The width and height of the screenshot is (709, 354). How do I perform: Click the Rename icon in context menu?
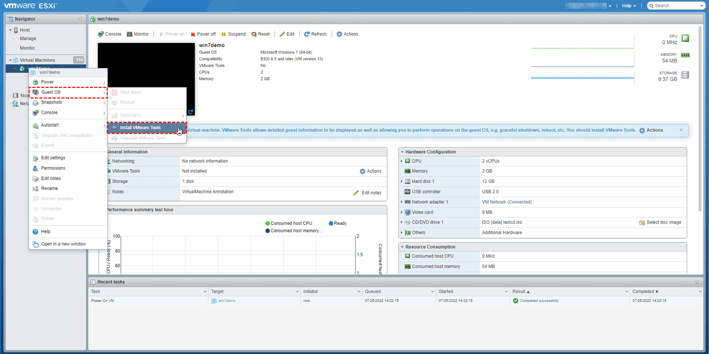[x=36, y=188]
